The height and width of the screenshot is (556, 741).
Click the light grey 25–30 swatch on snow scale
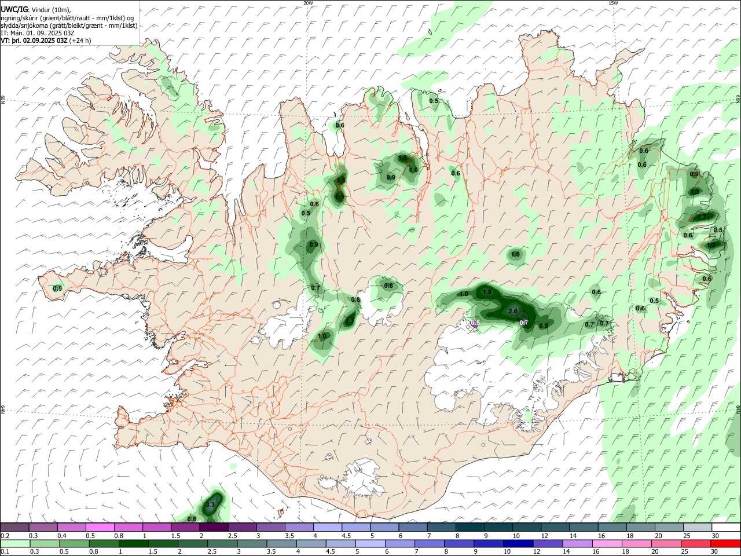coord(698,527)
